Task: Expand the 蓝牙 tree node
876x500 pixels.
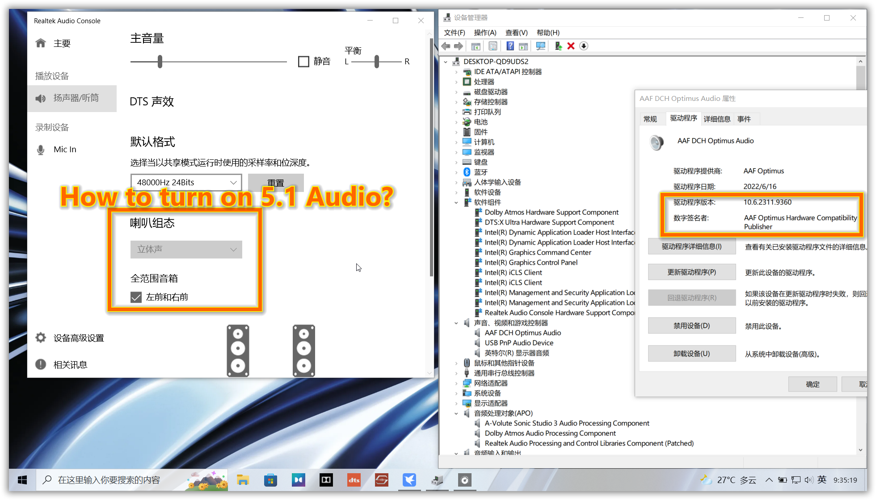Action: [456, 172]
